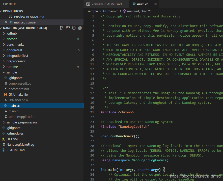Collapse all folders in Explorer
Image resolution: width=223 pixels, height=181 pixels.
(80, 28)
